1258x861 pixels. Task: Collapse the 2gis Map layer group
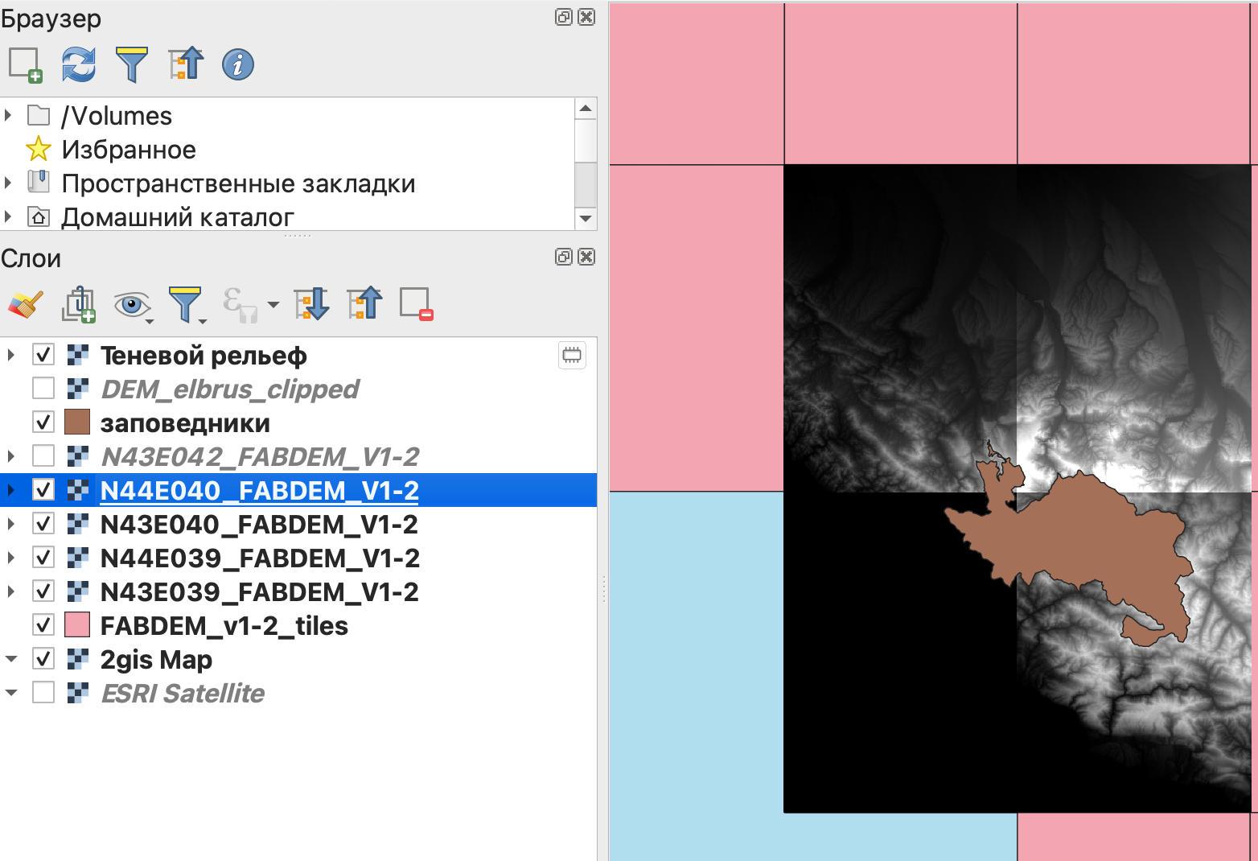tap(10, 659)
